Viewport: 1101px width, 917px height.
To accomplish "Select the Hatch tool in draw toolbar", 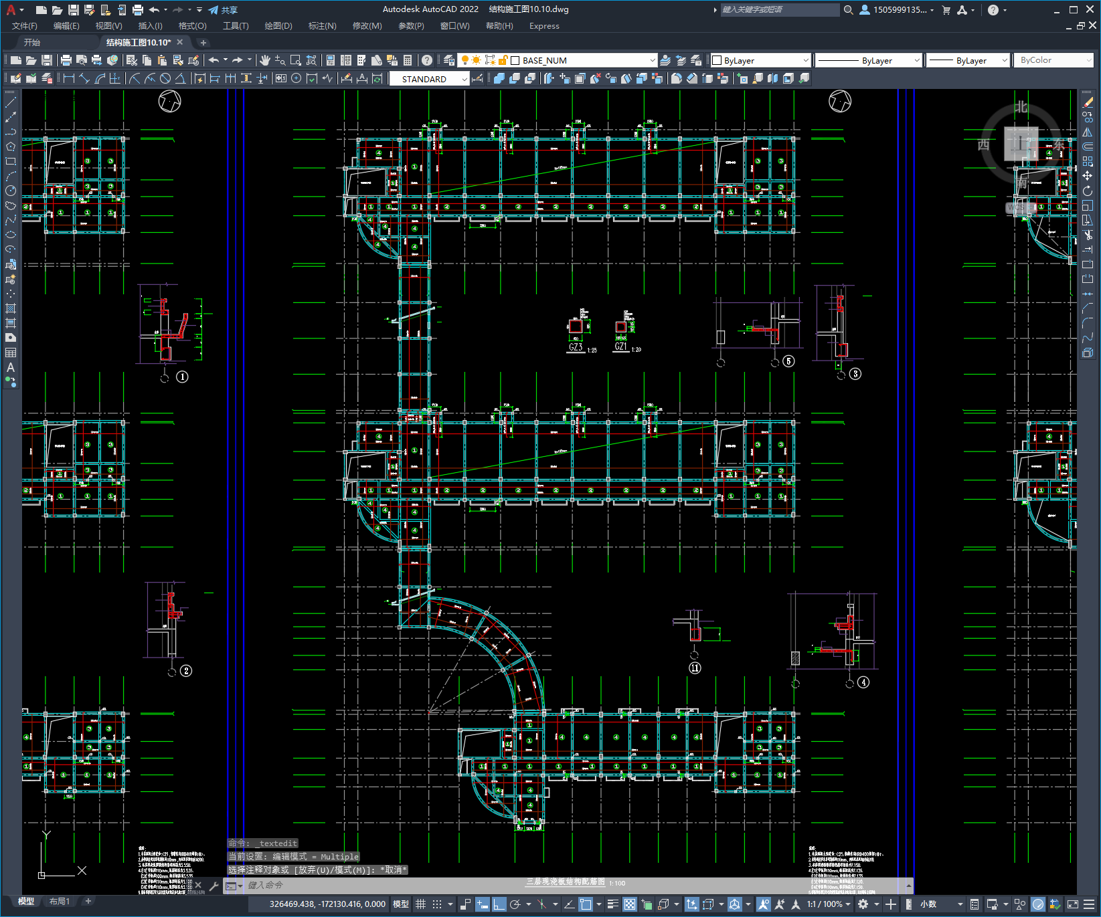I will (11, 308).
